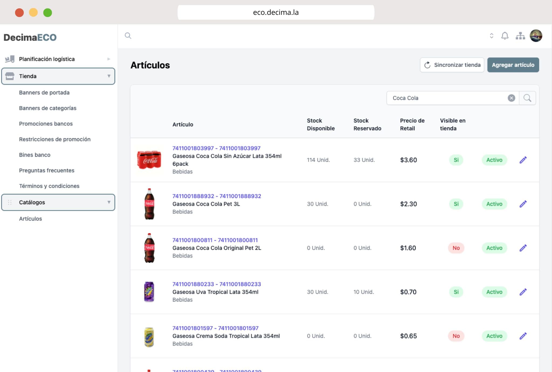Click the Agregar artículo button
Screen dimensions: 552x372
point(513,65)
